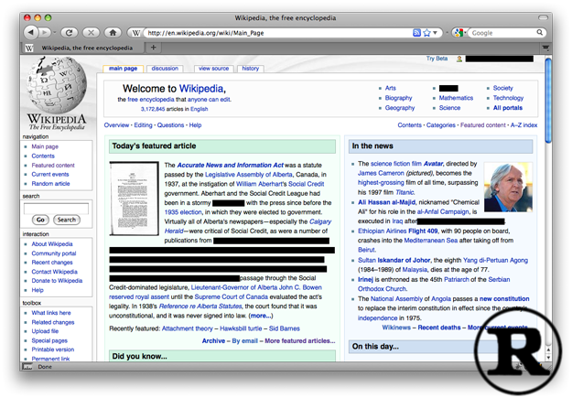Open the Mathematics portal link

point(456,98)
